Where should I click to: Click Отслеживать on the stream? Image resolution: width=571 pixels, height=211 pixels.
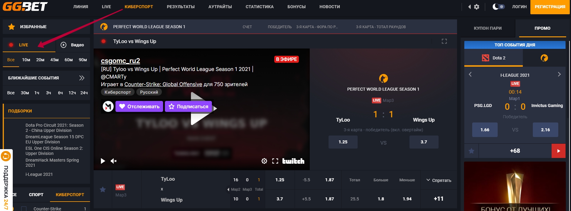139,106
